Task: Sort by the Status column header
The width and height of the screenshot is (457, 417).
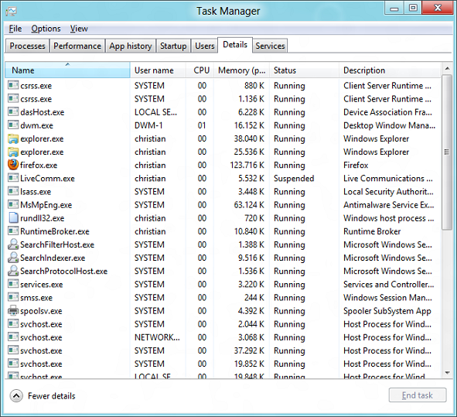Action: pyautogui.click(x=304, y=70)
